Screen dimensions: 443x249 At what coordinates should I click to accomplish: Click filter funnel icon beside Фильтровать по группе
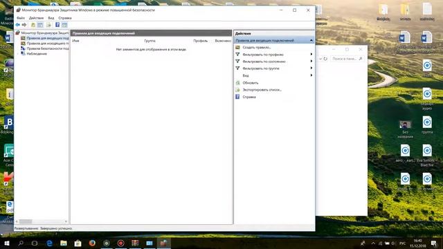[237, 68]
